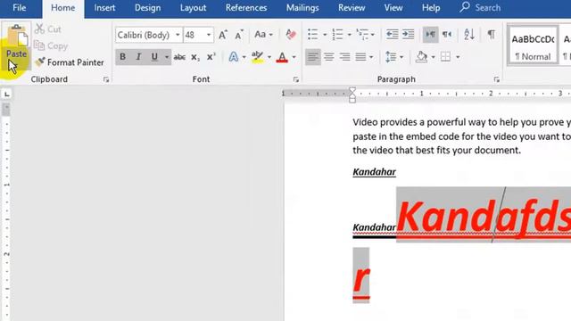Apply borders to selection
571x321 pixels.
point(446,57)
